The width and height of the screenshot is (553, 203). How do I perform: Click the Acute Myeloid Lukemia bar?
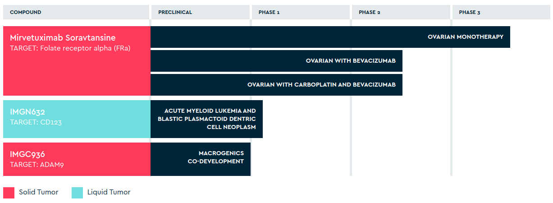coord(206,119)
